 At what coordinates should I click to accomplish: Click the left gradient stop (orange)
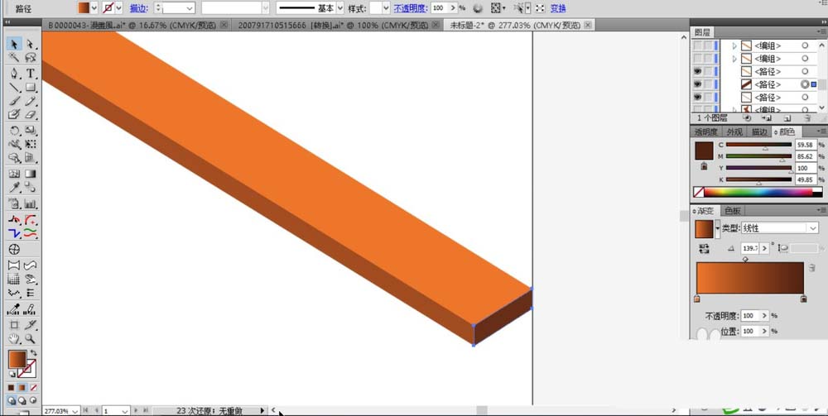[x=697, y=299]
